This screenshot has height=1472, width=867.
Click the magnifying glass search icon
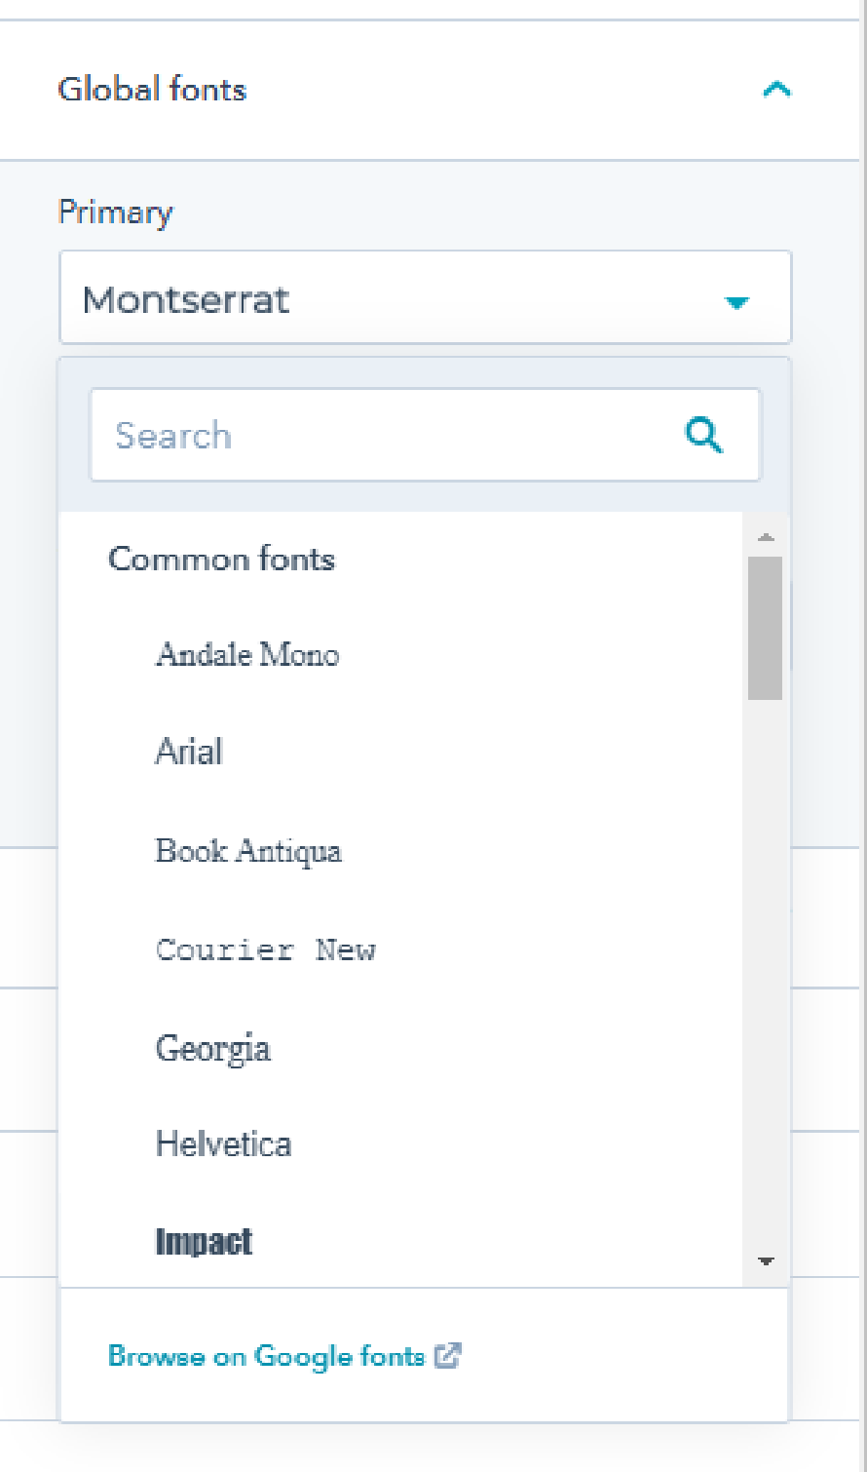[704, 435]
